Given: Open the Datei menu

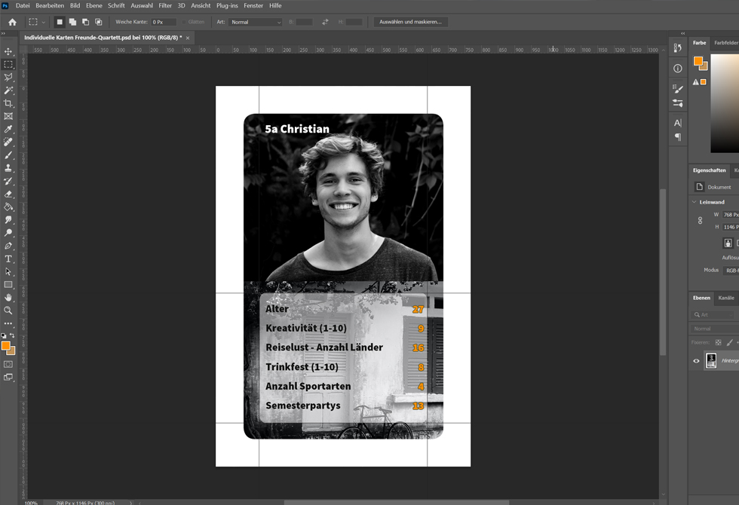Looking at the screenshot, I should click(x=23, y=6).
